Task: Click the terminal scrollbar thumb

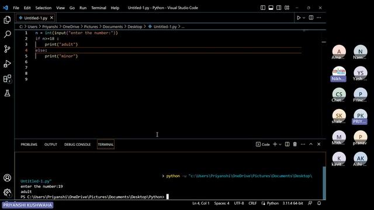Action: 324,183
